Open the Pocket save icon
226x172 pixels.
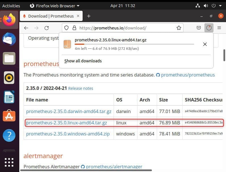[x=199, y=28]
